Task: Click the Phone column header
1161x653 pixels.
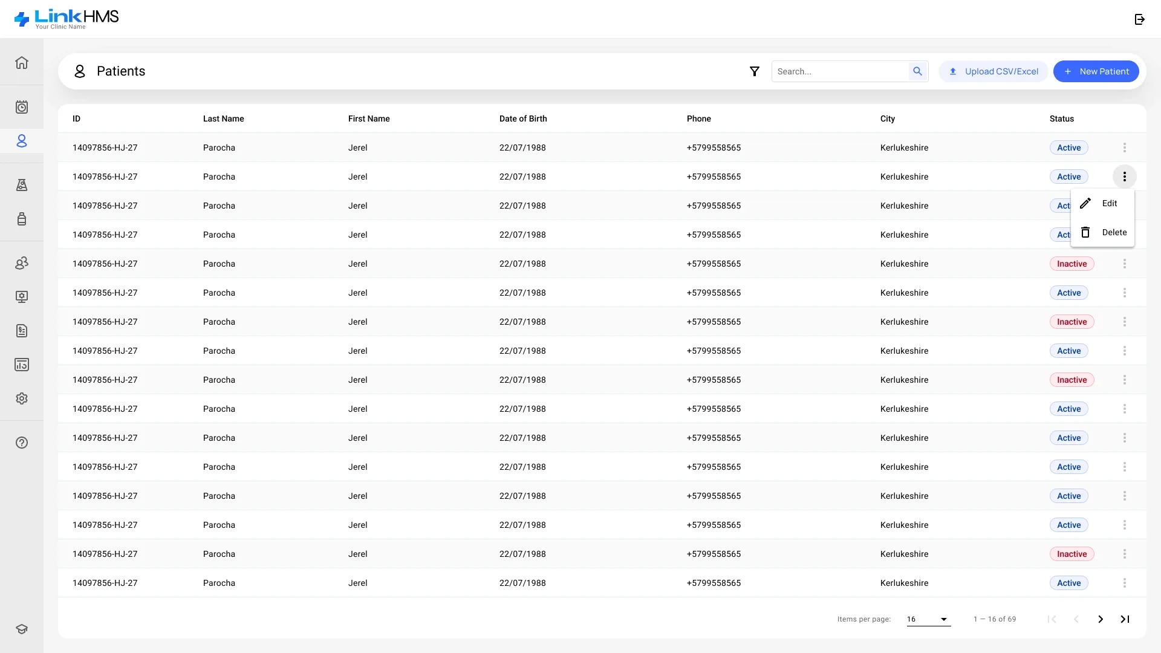Action: [699, 119]
